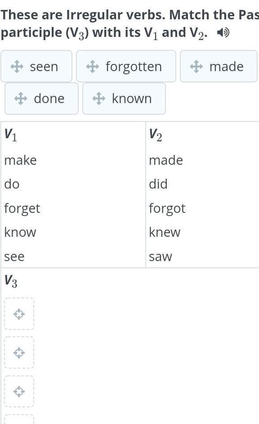
Task: Click the move handle on 'made' tile
Action: (x=196, y=67)
